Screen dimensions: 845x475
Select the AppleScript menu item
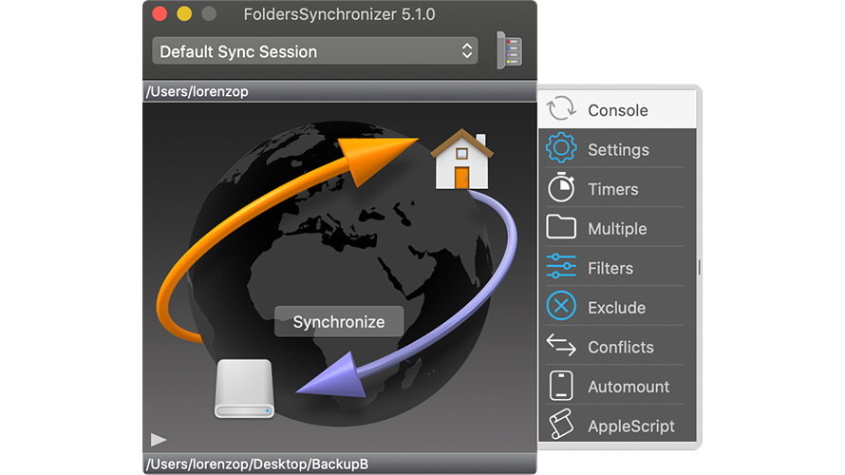pos(617,425)
